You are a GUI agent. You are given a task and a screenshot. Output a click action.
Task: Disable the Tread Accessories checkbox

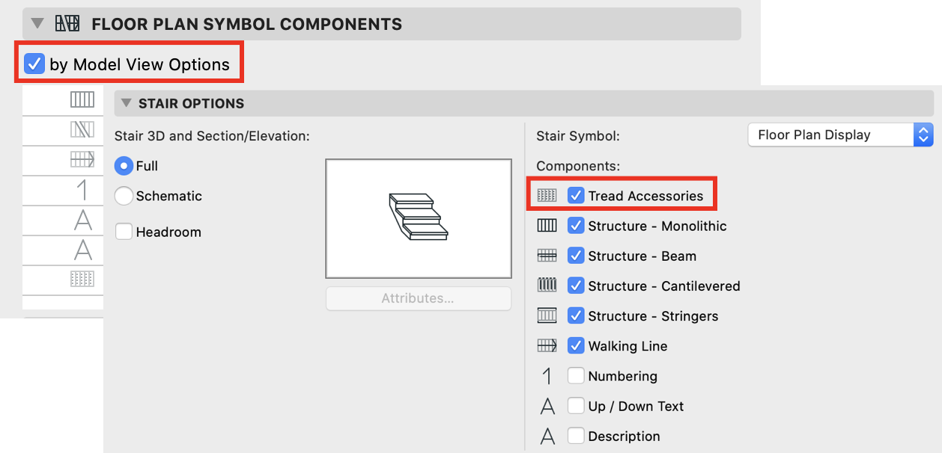pyautogui.click(x=576, y=196)
